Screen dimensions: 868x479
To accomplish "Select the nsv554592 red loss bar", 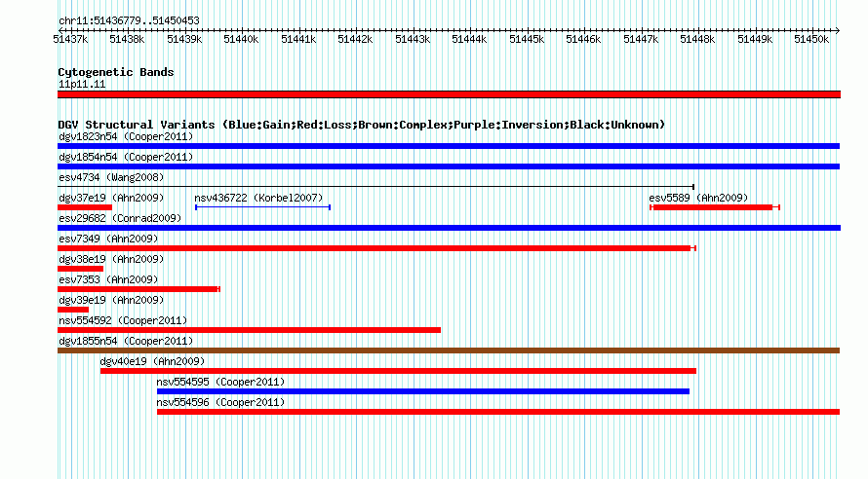I will pos(249,330).
